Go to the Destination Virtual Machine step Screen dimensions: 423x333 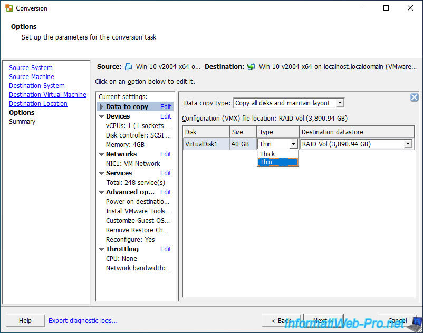tap(48, 95)
